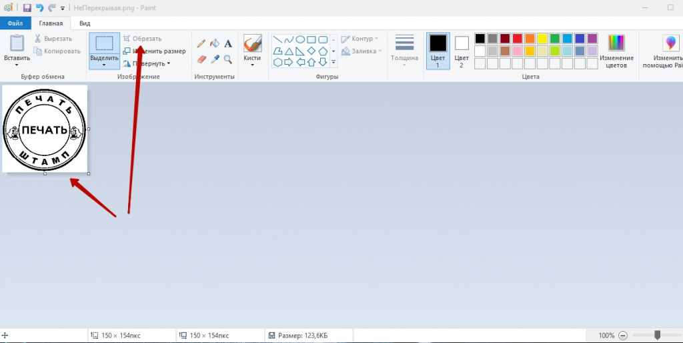The height and width of the screenshot is (343, 683).
Task: Choose the Oval shape
Action: [x=300, y=39]
